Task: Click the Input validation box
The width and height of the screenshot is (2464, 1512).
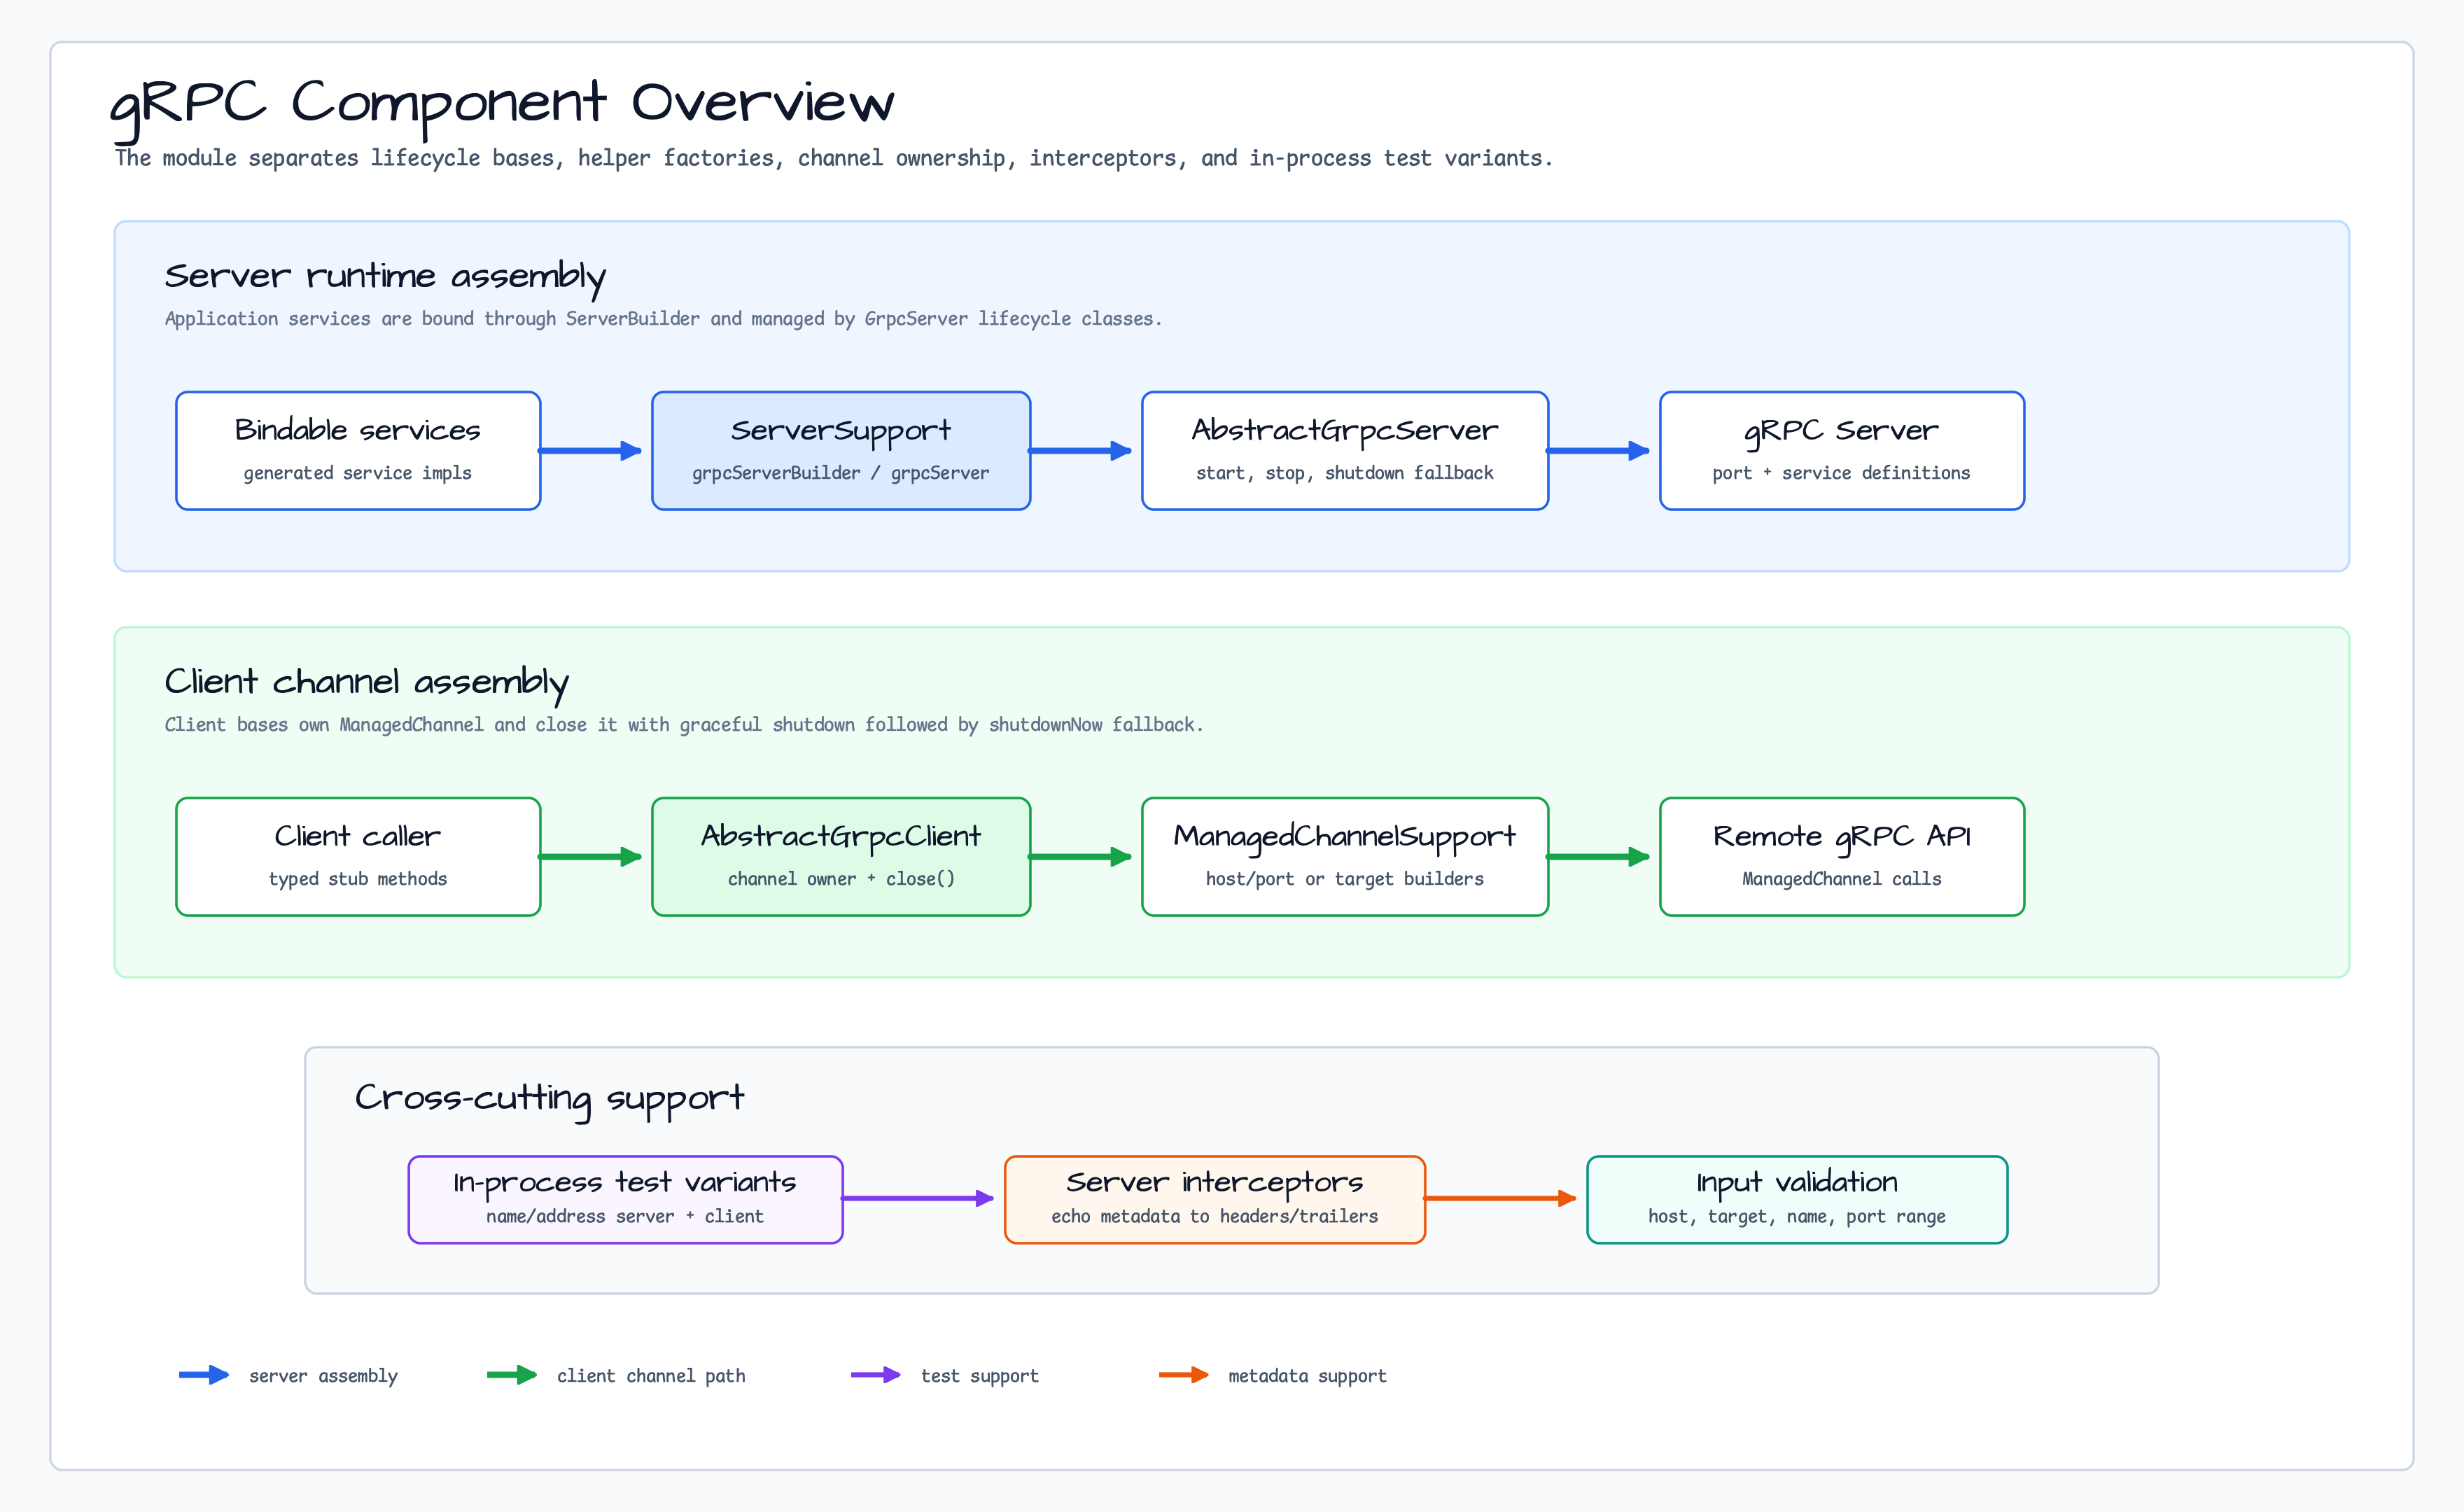Action: (1797, 1200)
